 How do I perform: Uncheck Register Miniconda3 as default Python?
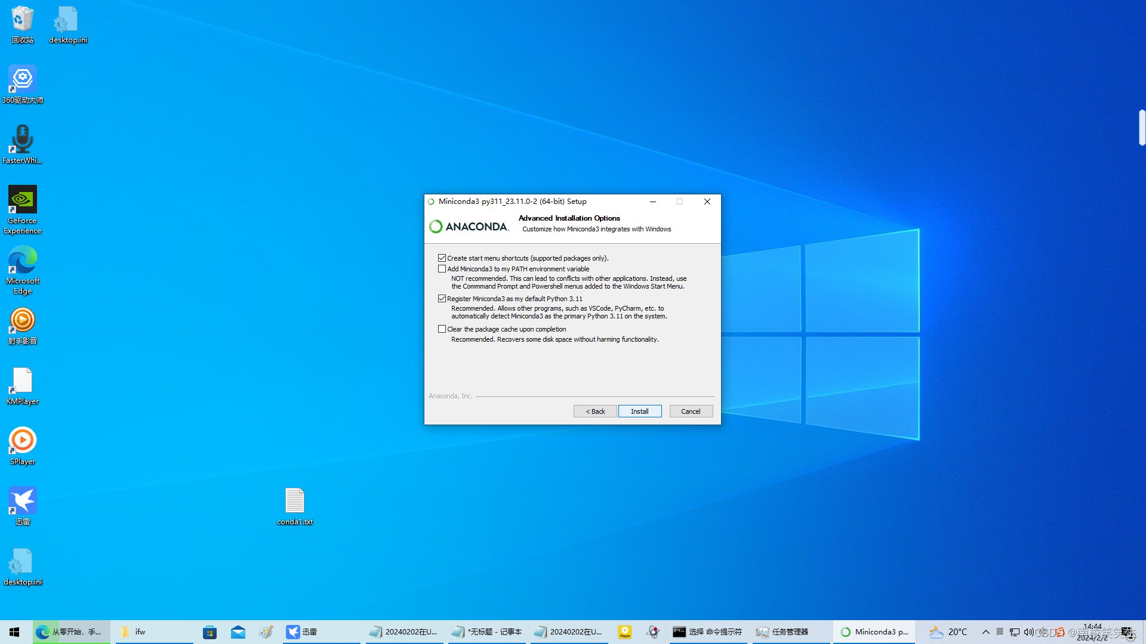[442, 299]
